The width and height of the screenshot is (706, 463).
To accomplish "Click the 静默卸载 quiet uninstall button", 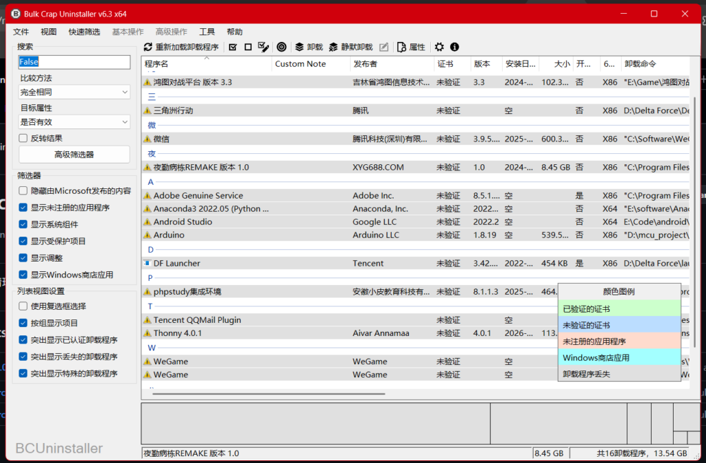I will [x=351, y=47].
